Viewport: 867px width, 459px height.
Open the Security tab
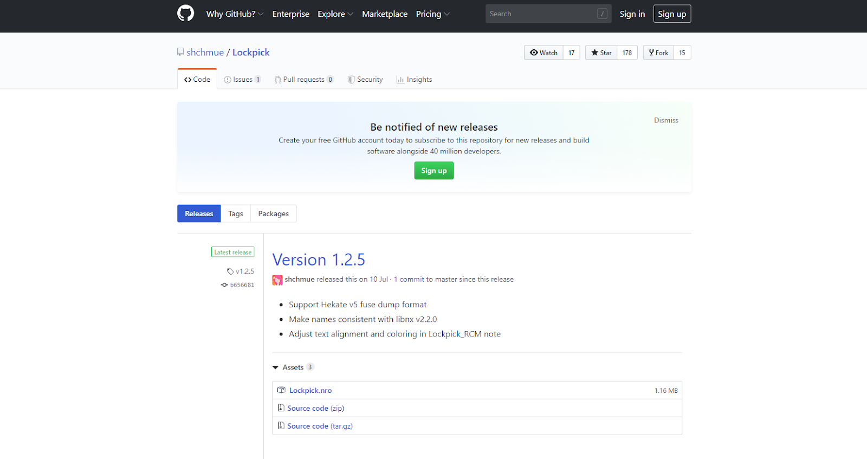tap(365, 80)
